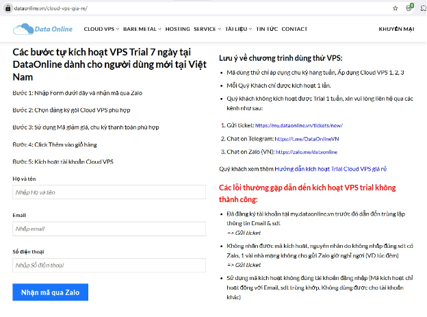
Task: Focus the Họ và tên input field
Action: pyautogui.click(x=109, y=192)
